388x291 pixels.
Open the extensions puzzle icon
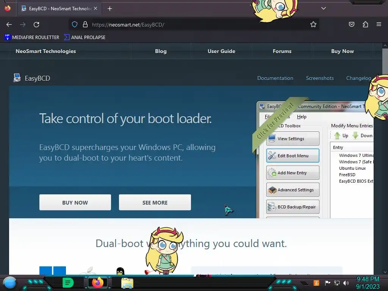coord(365,25)
